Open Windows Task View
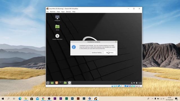Viewport: 180px width, 101px height. pyautogui.click(x=14, y=98)
